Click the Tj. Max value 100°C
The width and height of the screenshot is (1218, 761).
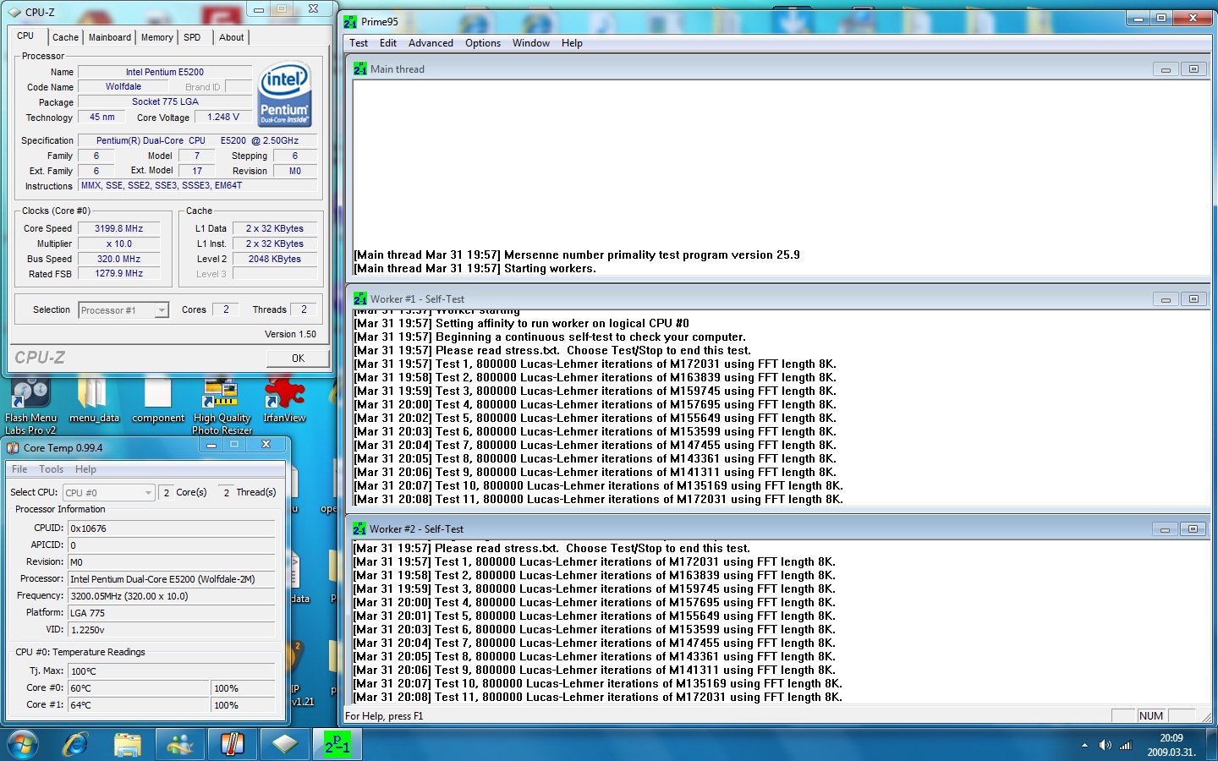click(172, 671)
